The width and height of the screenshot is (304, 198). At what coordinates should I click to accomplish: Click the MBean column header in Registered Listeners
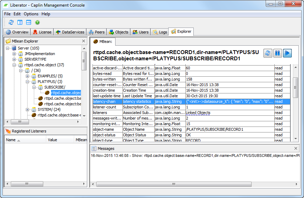coord(81,140)
